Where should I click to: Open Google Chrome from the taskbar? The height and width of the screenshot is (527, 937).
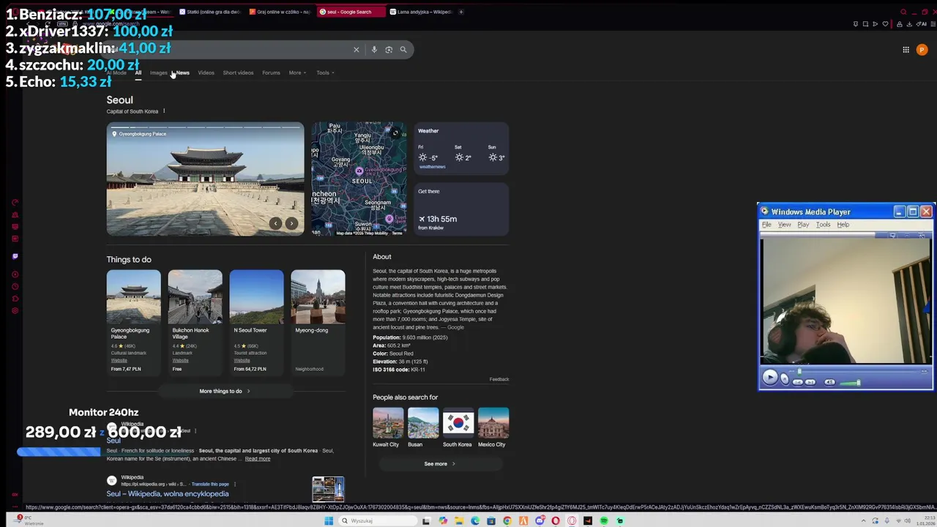click(507, 520)
